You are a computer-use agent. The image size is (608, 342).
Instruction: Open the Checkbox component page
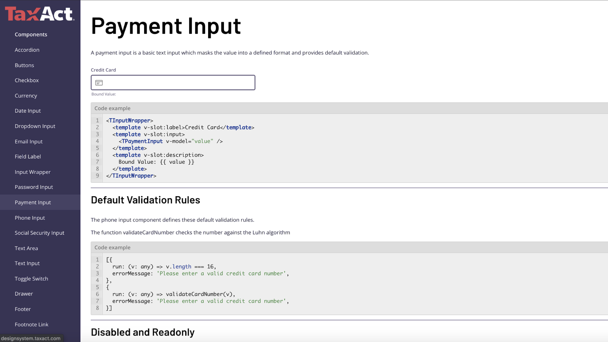pyautogui.click(x=27, y=80)
